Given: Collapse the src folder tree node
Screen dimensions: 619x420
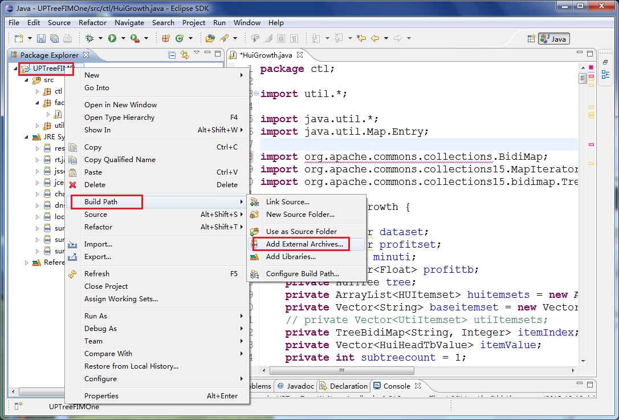Looking at the screenshot, I should coord(26,80).
